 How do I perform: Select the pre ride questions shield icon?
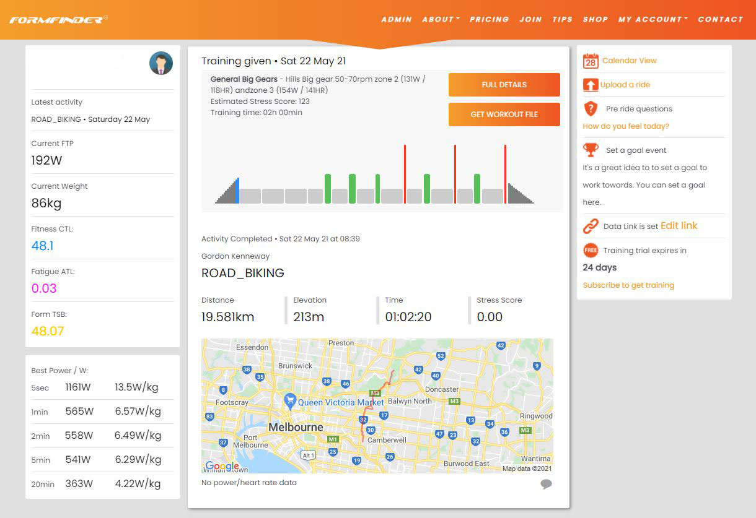(x=591, y=108)
